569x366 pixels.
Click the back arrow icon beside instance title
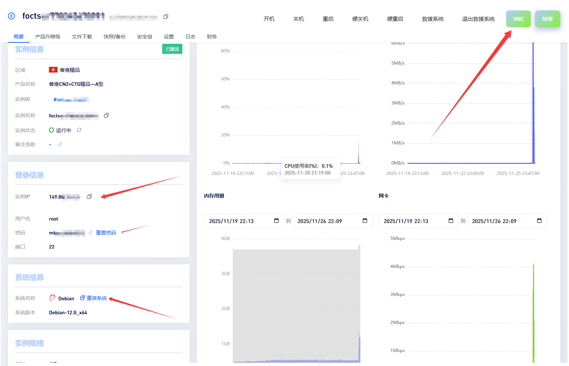12,16
